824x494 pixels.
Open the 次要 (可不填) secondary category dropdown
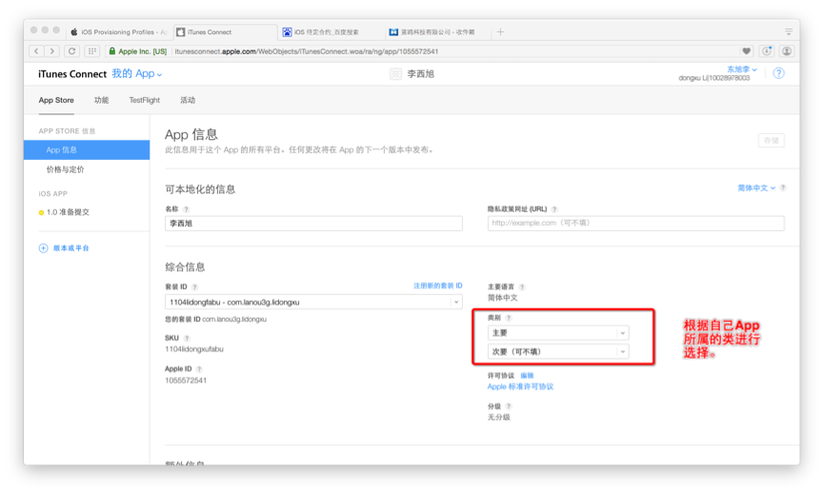[558, 352]
